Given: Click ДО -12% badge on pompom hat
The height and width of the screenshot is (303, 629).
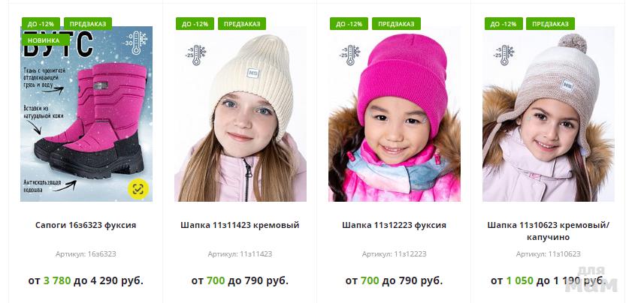Looking at the screenshot, I should click(504, 23).
